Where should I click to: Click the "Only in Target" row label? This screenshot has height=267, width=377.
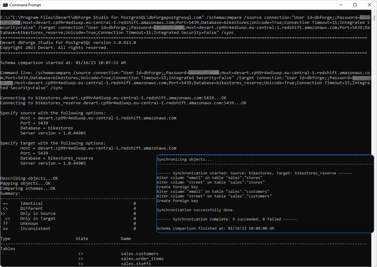coord(38,219)
